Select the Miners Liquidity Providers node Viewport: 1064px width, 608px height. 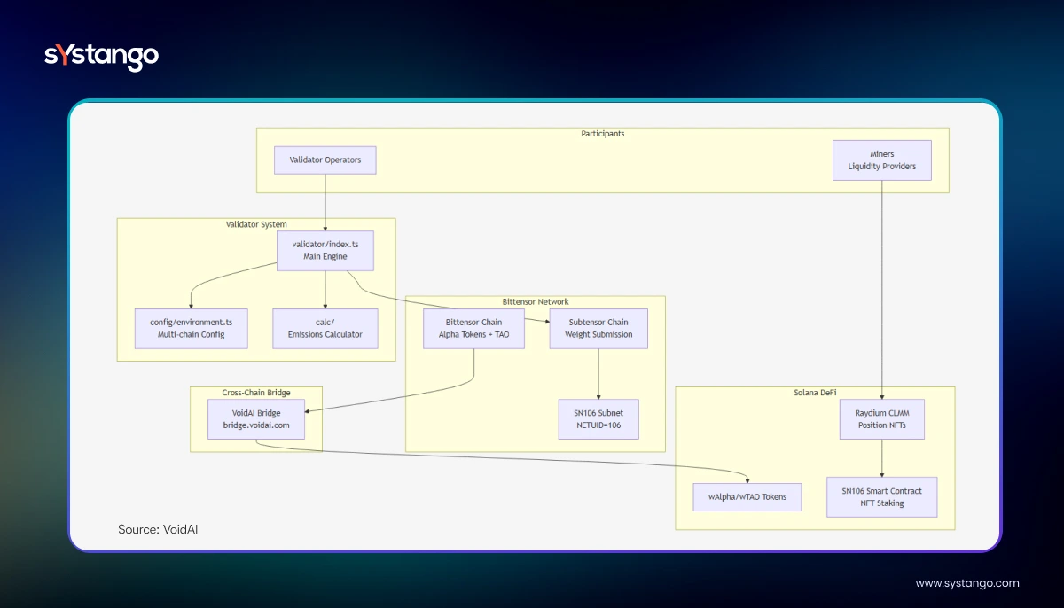[881, 160]
